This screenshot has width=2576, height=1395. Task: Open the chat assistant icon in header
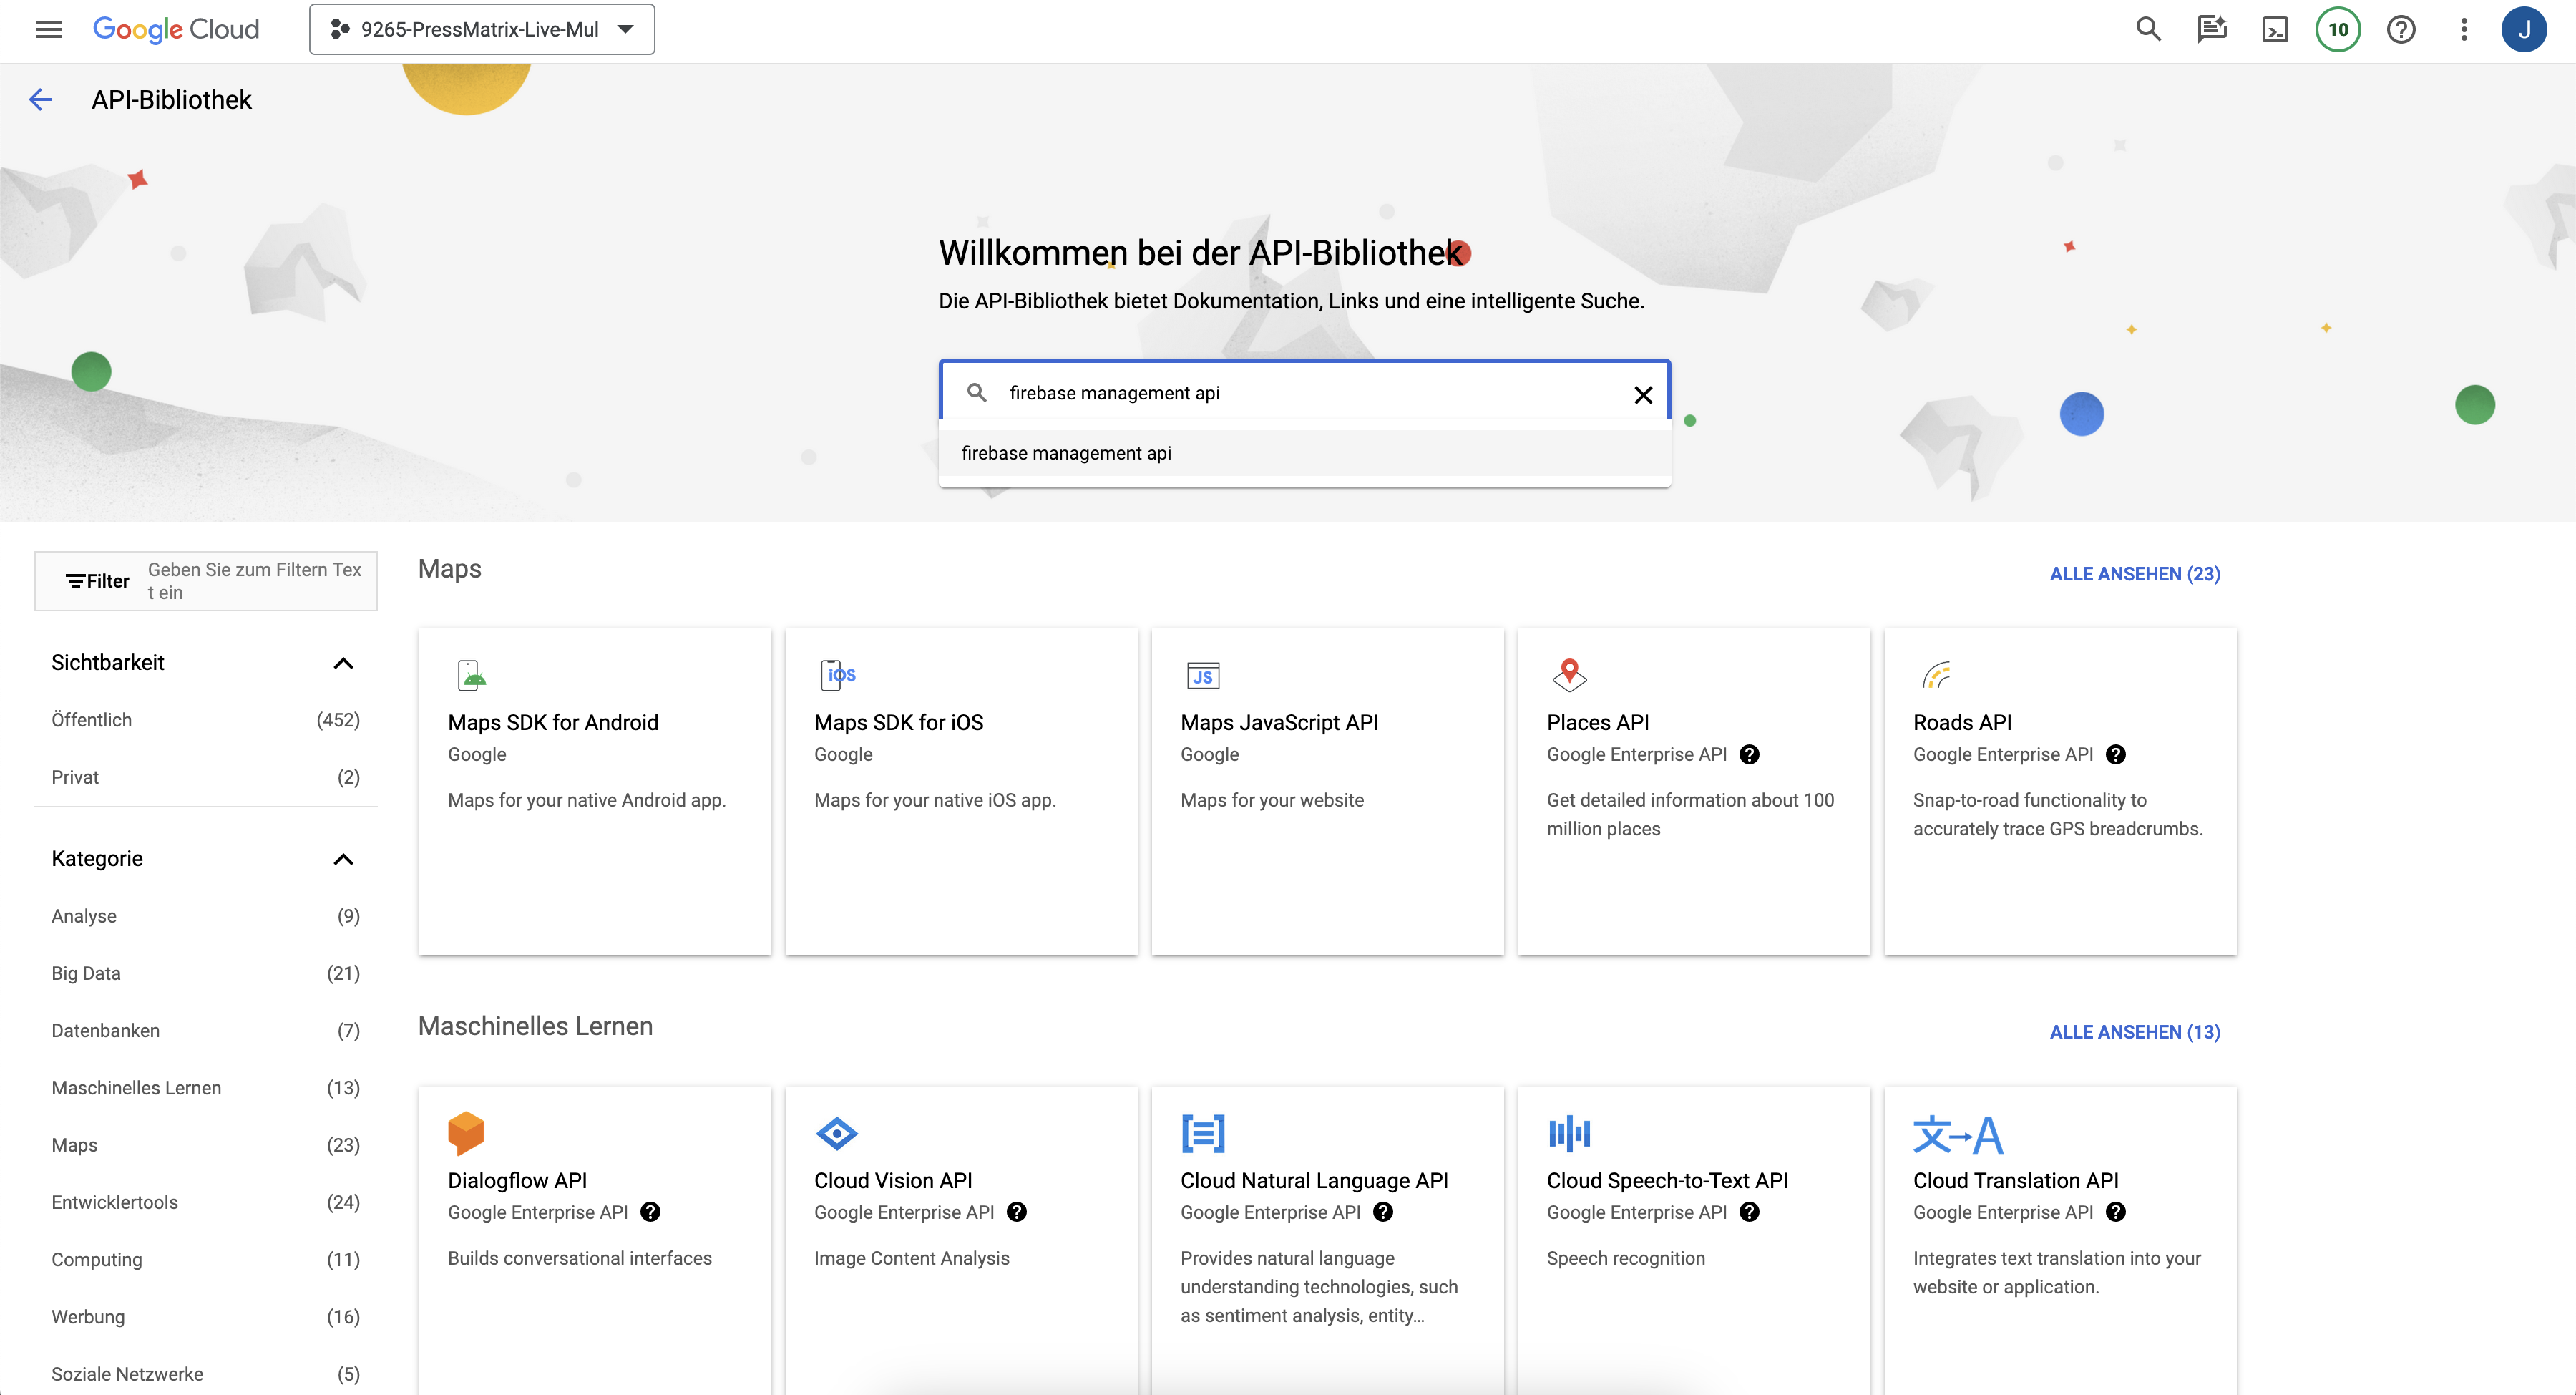click(x=2211, y=29)
